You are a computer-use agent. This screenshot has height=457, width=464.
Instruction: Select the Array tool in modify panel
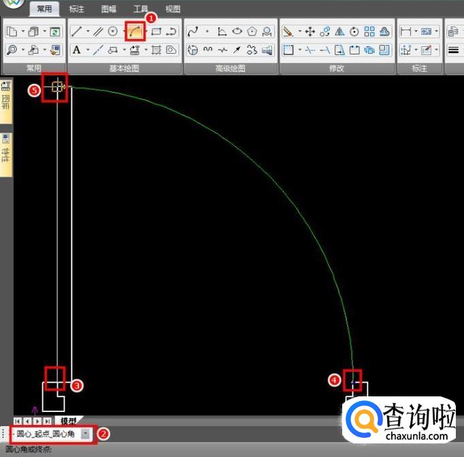[x=369, y=31]
